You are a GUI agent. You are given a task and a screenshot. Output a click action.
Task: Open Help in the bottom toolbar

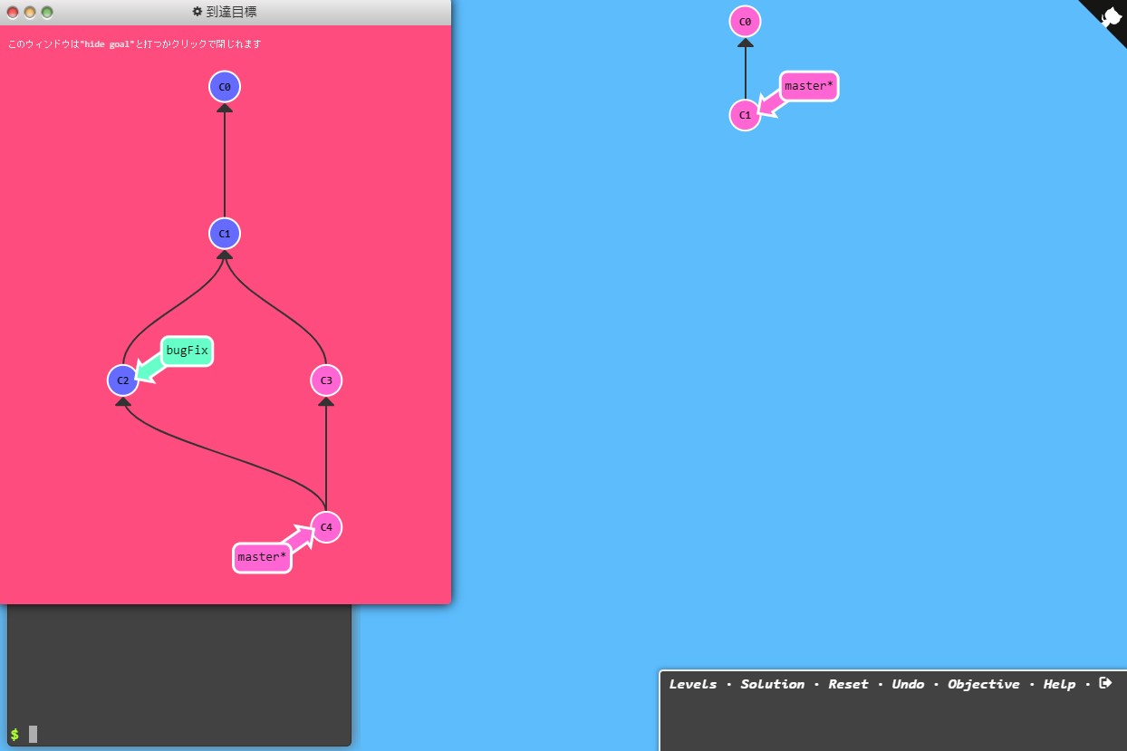tap(1058, 684)
